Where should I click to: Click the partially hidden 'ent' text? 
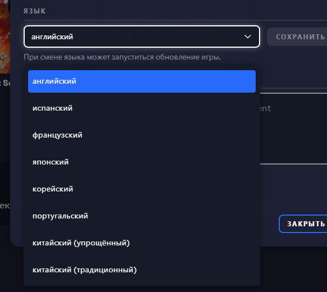[x=265, y=108]
